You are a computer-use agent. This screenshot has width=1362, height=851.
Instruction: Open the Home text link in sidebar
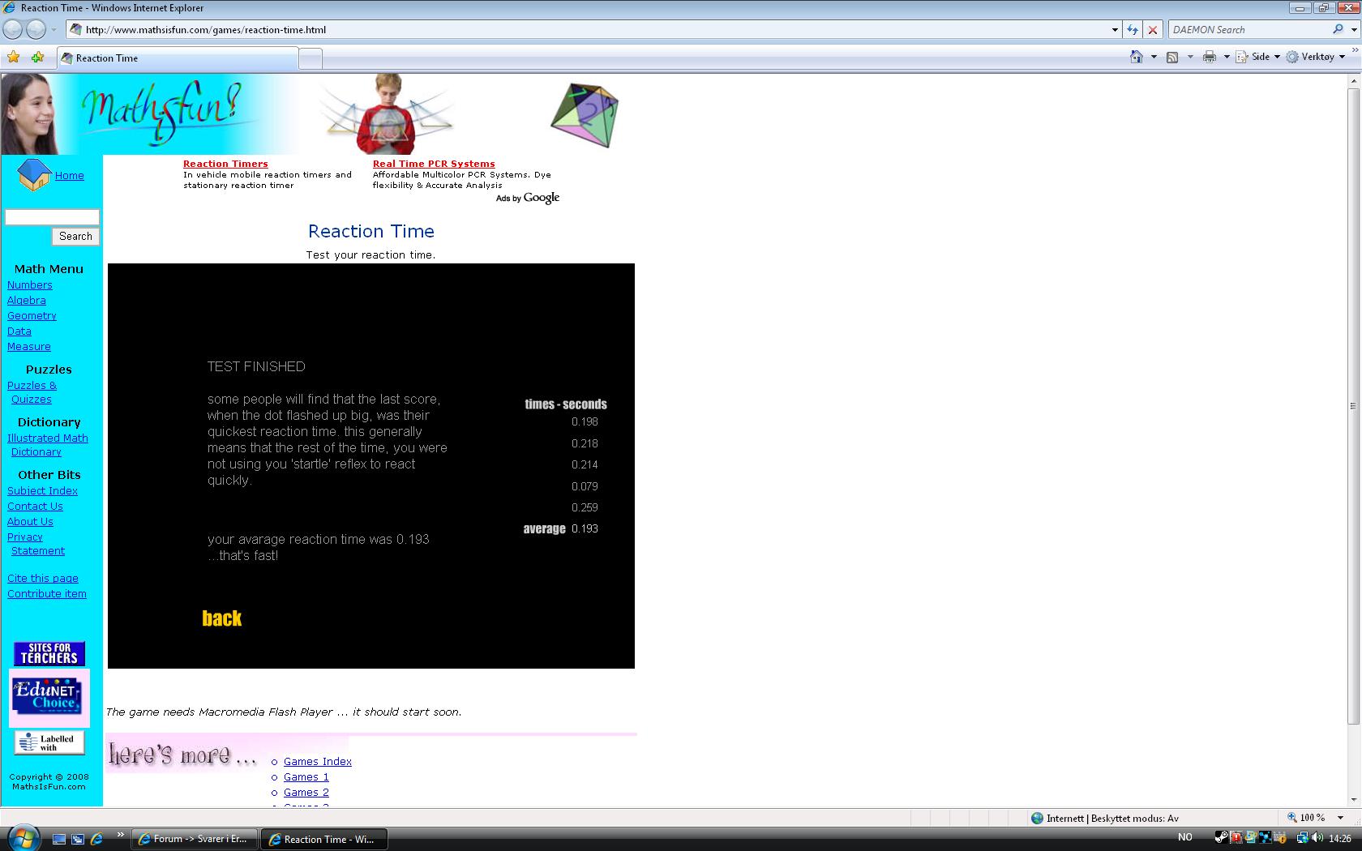coord(70,176)
